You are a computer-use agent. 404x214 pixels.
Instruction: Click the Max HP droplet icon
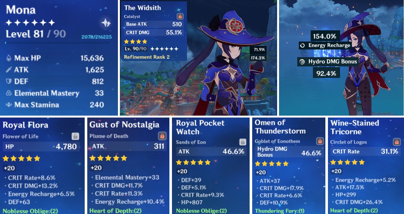coord(9,58)
